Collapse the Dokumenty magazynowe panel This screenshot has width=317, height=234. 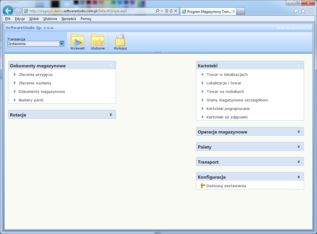click(x=111, y=66)
